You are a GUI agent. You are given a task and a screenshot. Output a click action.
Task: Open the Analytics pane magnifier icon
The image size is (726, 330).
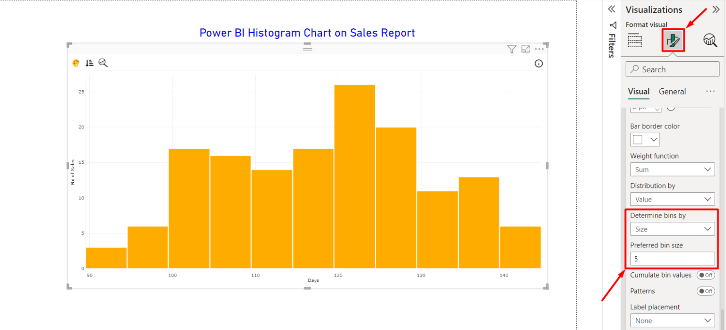click(x=710, y=41)
